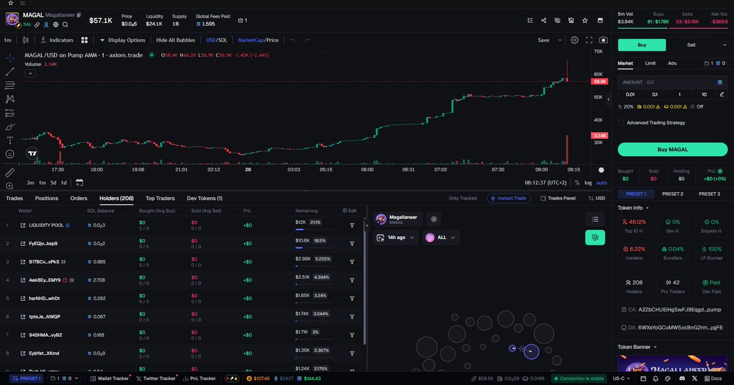Take a chart snapshot with camera icon
The width and height of the screenshot is (734, 385).
coord(604,40)
